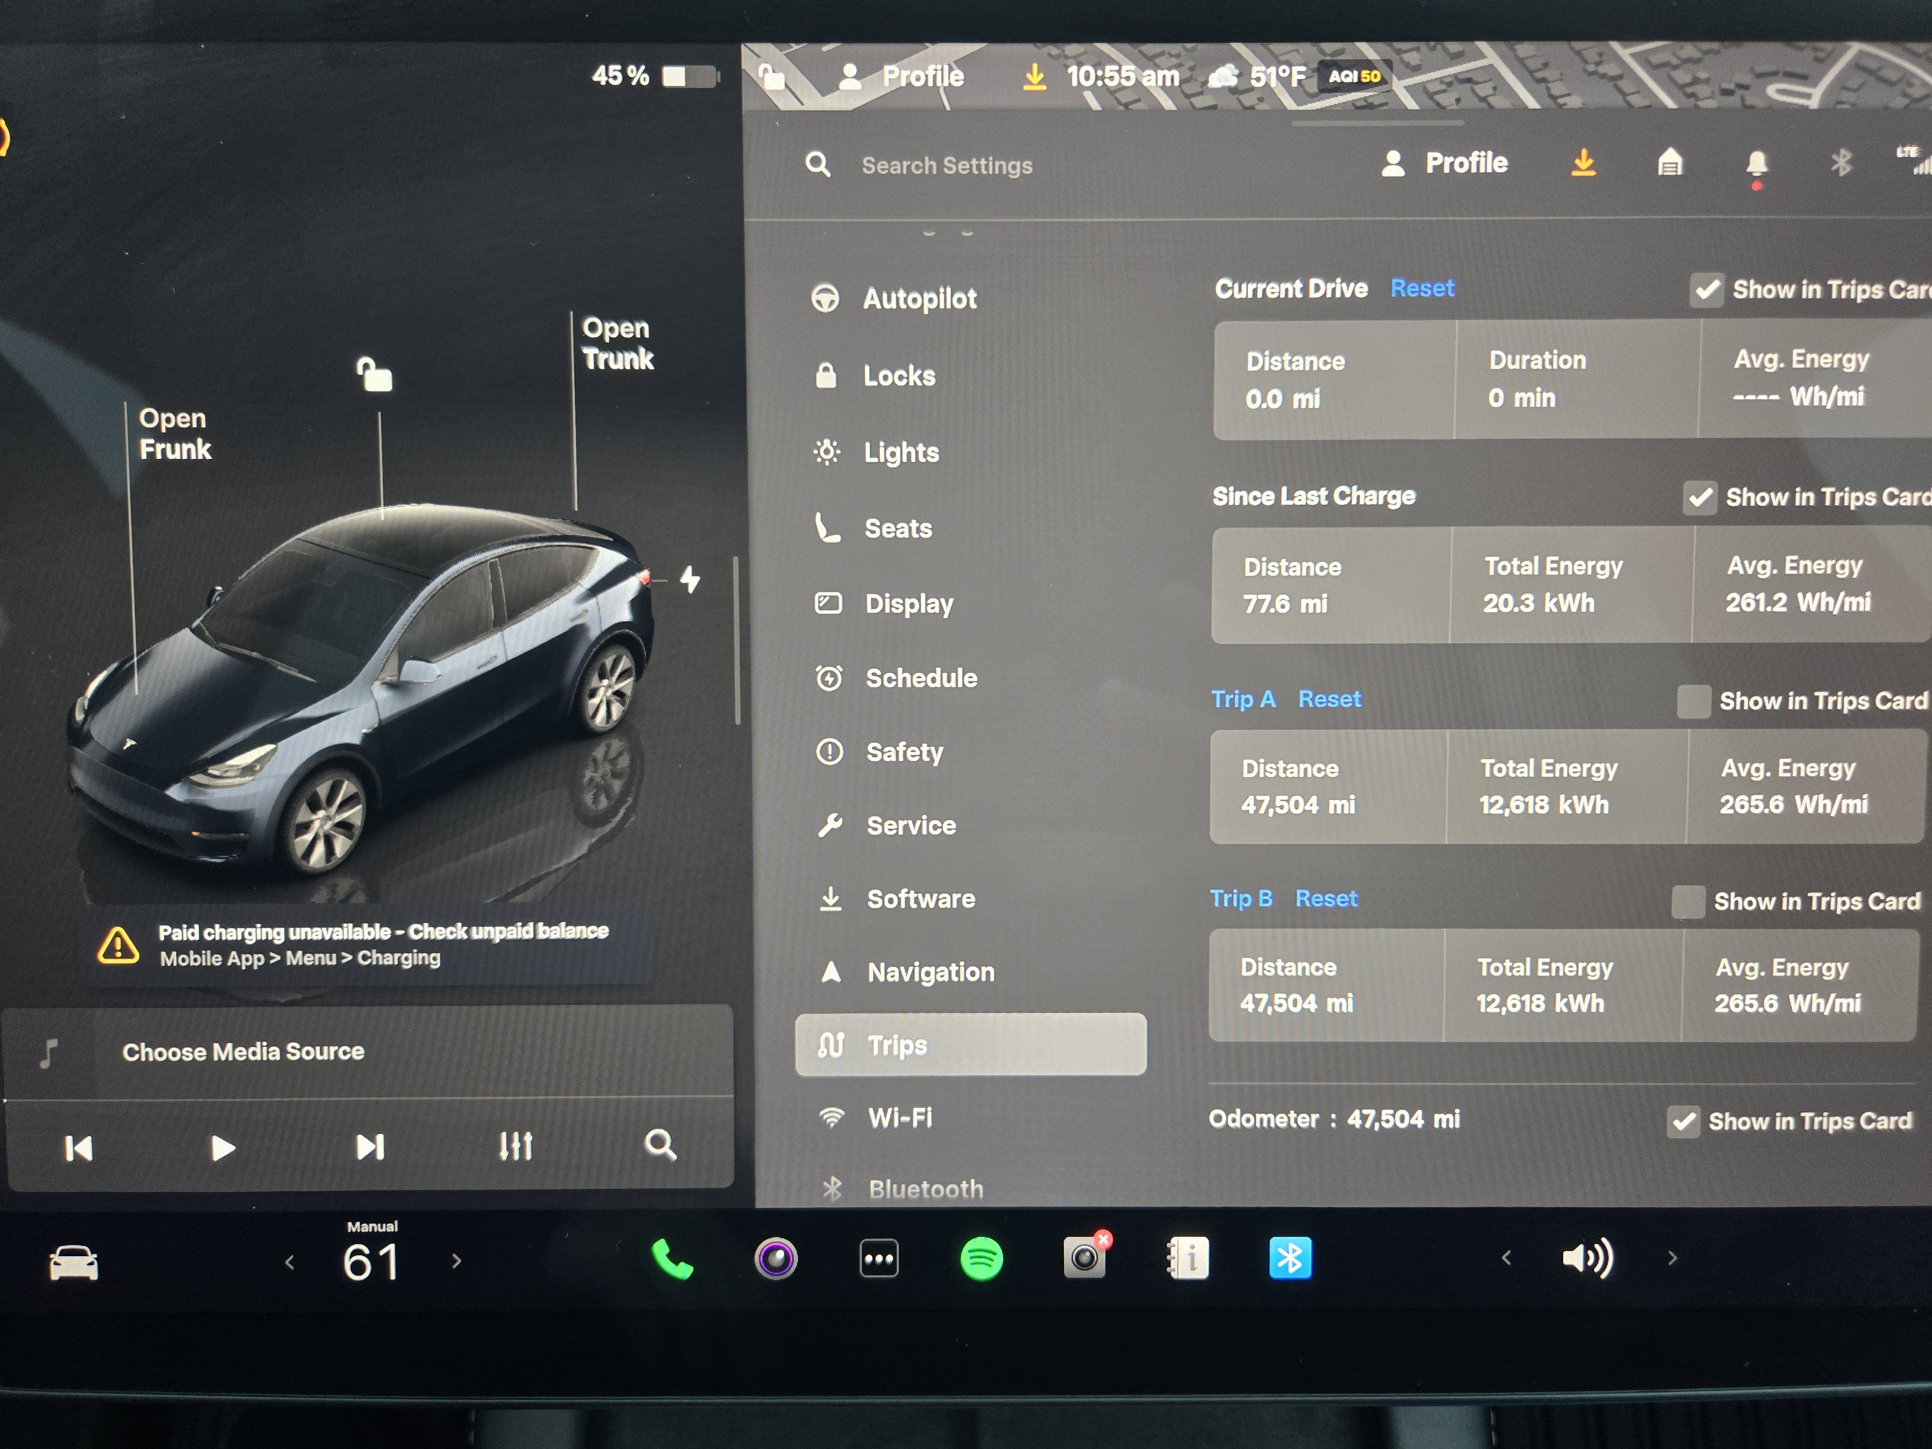Disable Show in Trips Card next to Odometer
Screen dimensions: 1932x1449
(1685, 1122)
